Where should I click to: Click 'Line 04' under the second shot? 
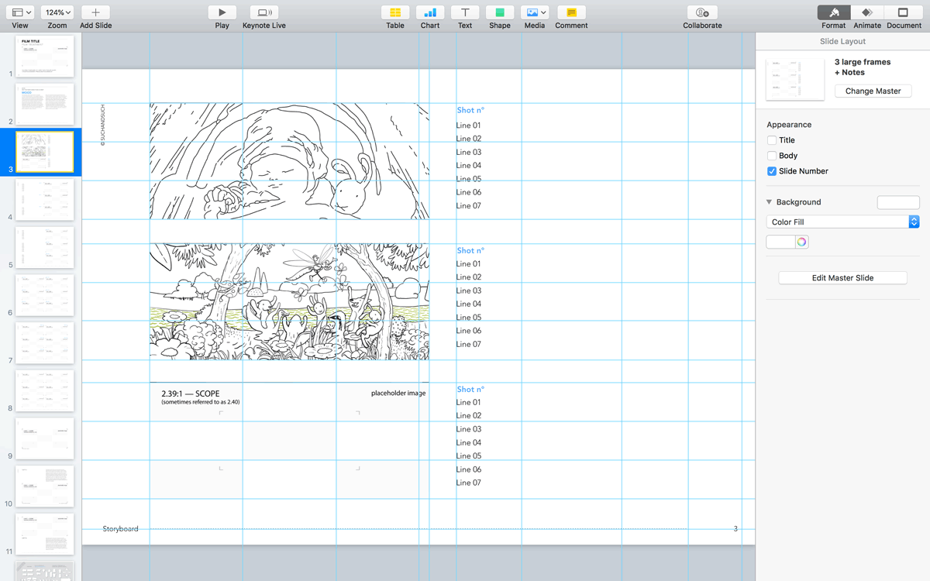(469, 304)
